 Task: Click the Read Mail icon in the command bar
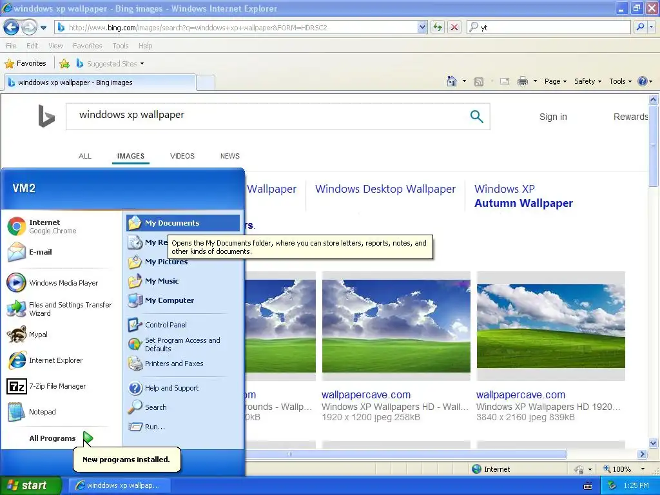(505, 81)
